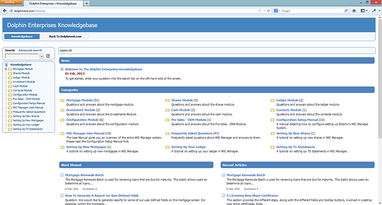Screen dimensions: 382x205
Task: Click the MIC Manager User Manual folder icon
Action: pos(63,133)
